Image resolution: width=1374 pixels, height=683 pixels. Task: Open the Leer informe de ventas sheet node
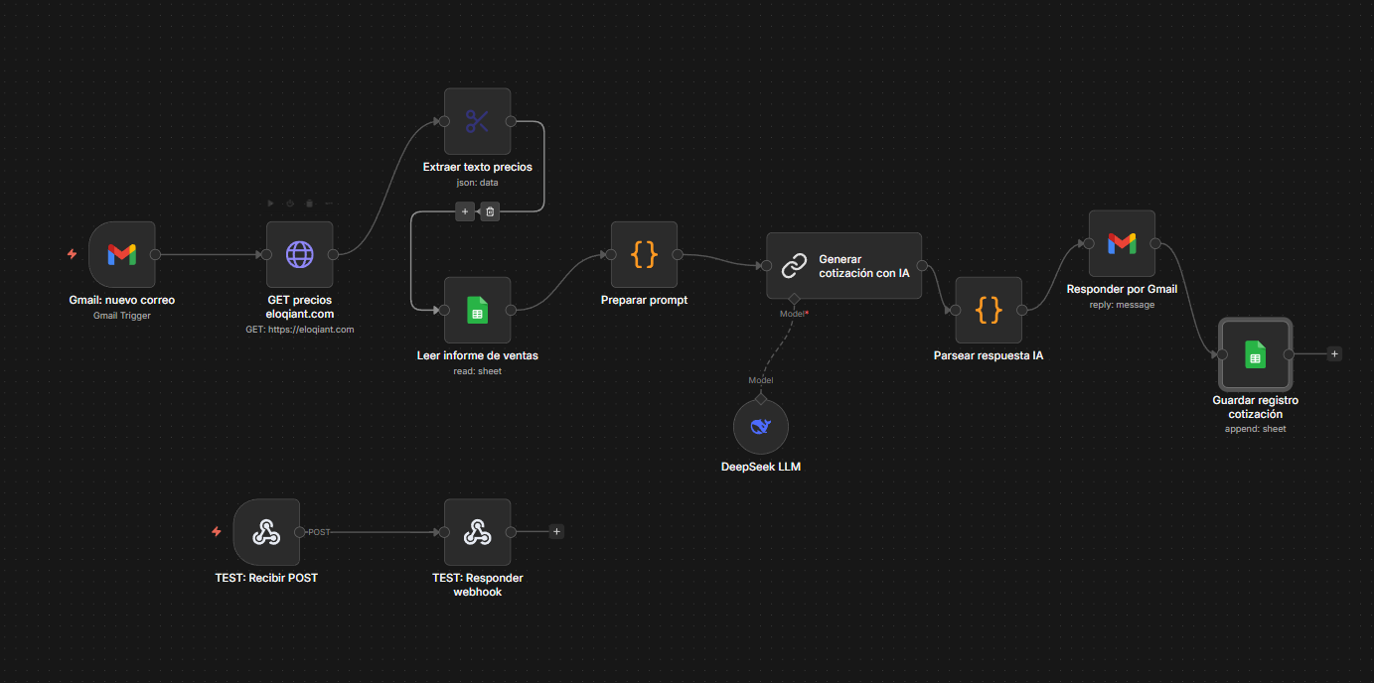pyautogui.click(x=477, y=310)
